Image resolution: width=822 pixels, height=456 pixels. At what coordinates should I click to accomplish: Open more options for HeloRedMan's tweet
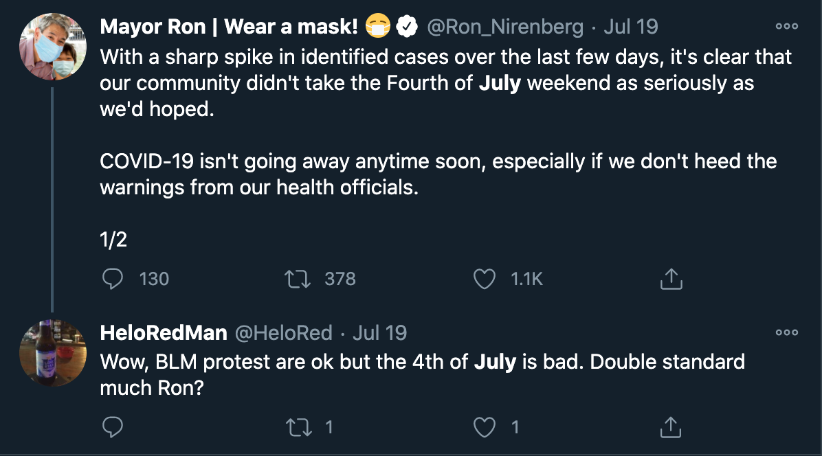(786, 332)
